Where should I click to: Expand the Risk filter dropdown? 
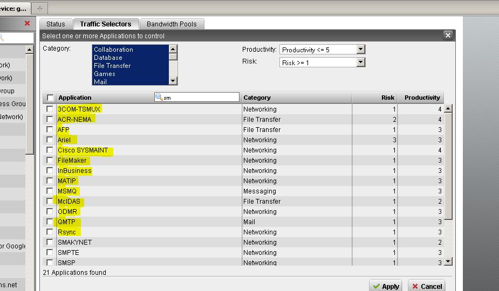tap(361, 63)
